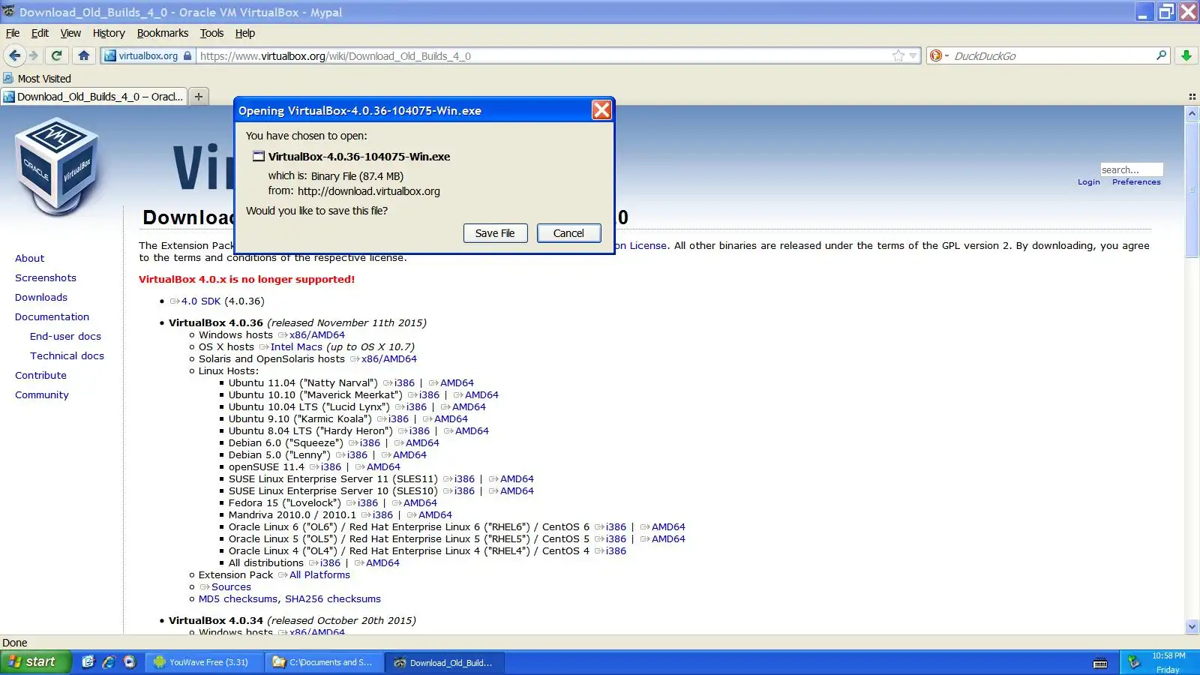
Task: Open the View menu
Action: 70,33
